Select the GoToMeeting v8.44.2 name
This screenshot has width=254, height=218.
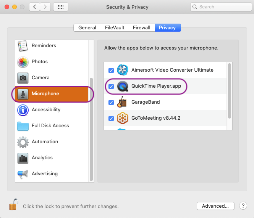point(156,118)
